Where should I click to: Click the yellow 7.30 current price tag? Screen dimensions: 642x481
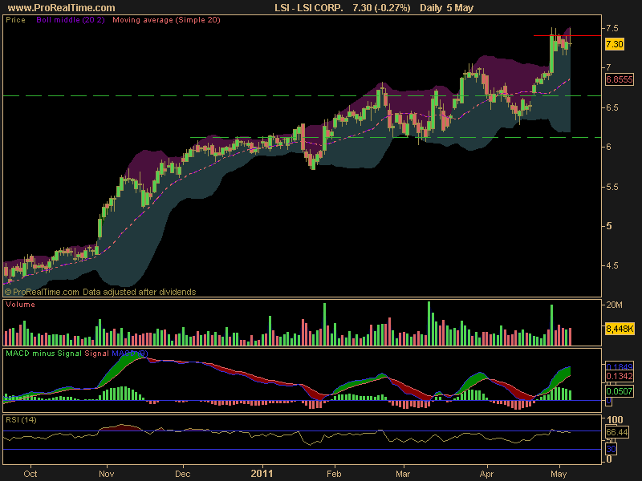click(615, 44)
